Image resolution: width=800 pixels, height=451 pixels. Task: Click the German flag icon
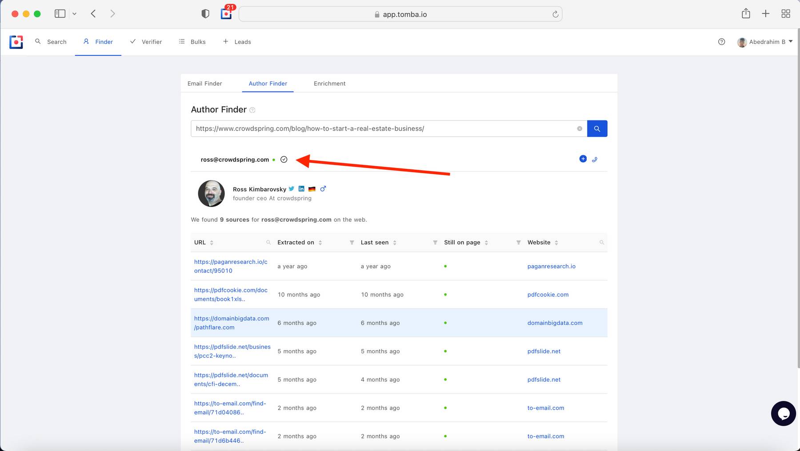312,189
